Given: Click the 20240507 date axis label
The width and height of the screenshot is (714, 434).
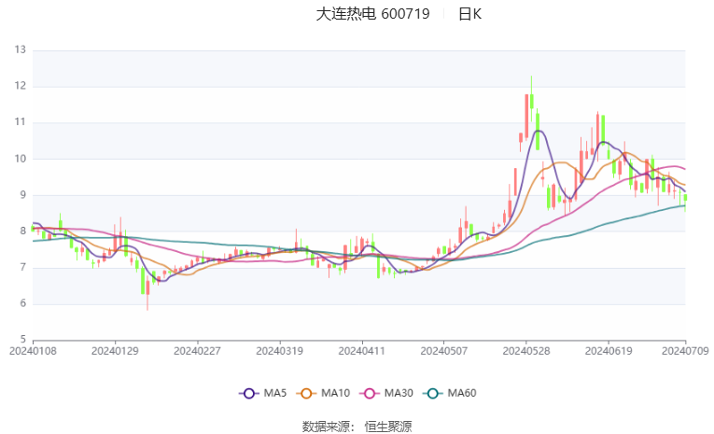Looking at the screenshot, I should (x=444, y=351).
